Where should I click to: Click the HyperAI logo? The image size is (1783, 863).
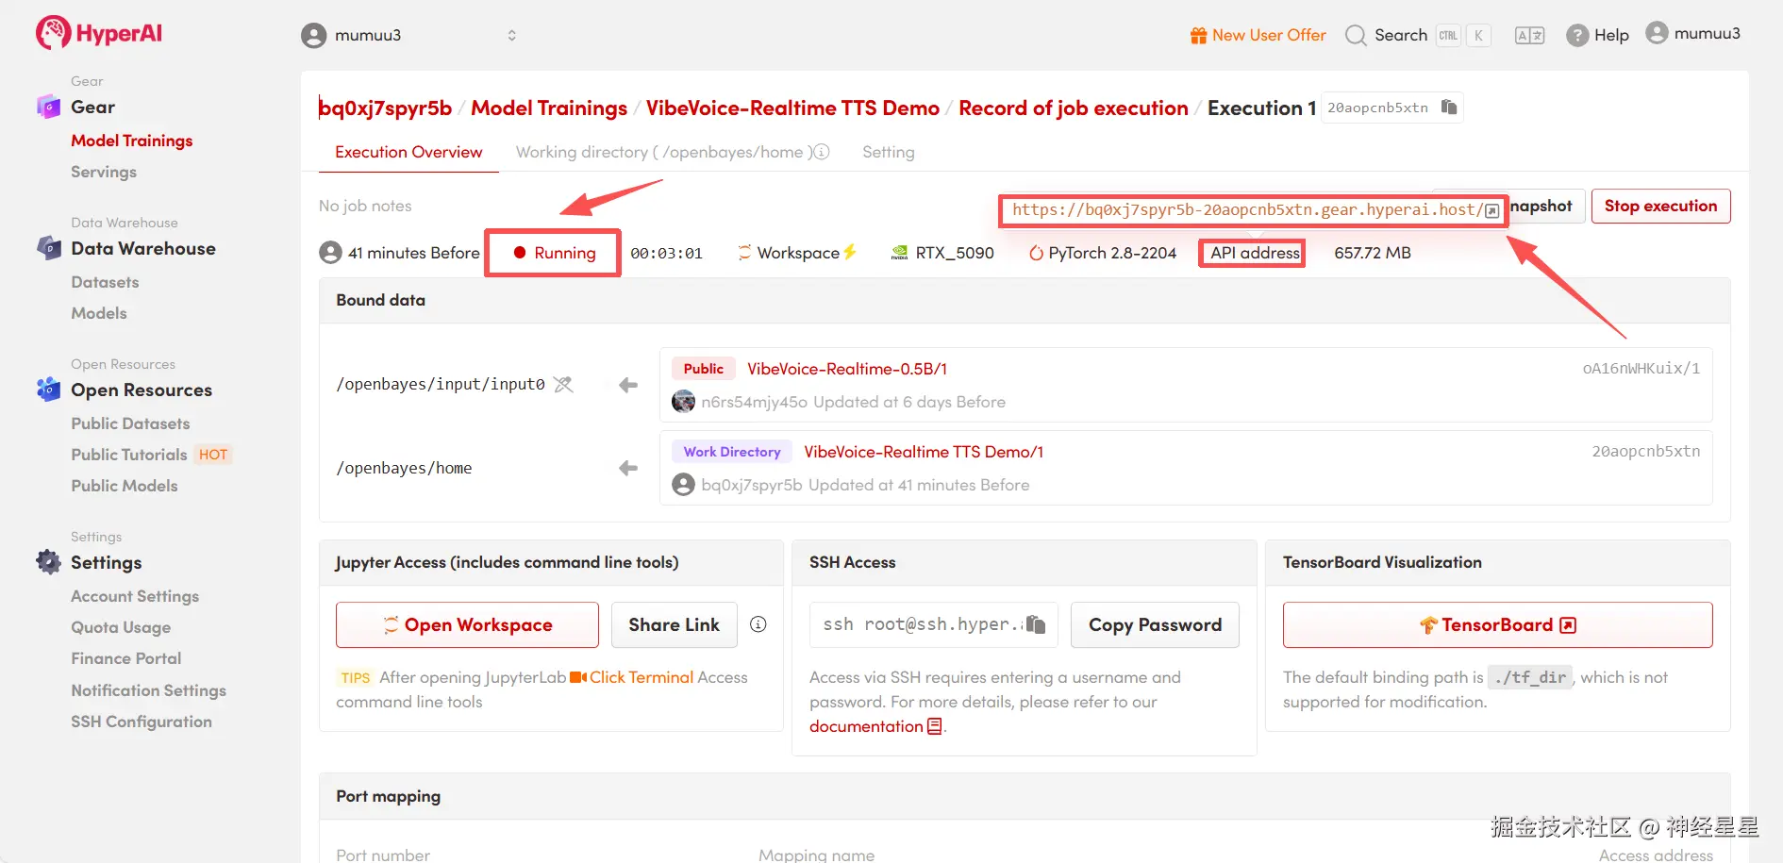99,33
